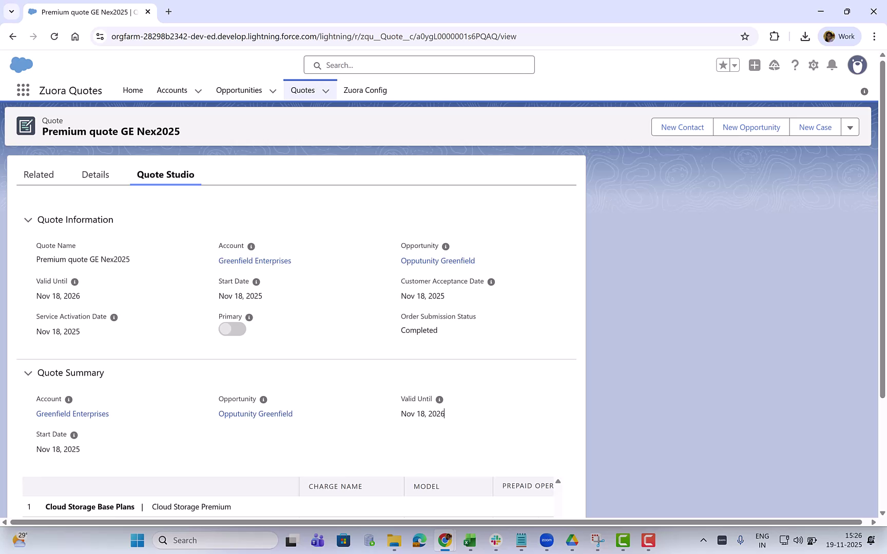Open the Greenfield Enterprises account link
The height and width of the screenshot is (554, 887).
pos(255,261)
